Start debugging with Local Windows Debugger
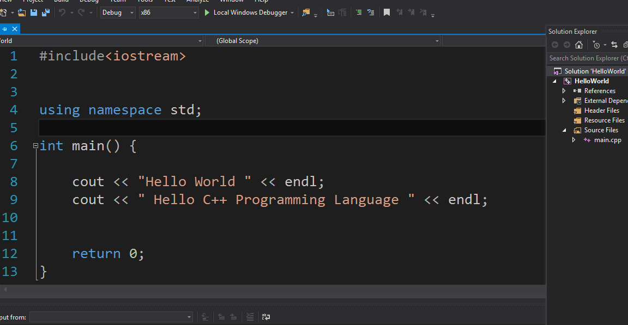This screenshot has height=325, width=628. click(x=249, y=12)
